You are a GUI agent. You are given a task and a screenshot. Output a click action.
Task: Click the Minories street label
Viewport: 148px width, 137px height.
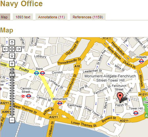[141, 81]
